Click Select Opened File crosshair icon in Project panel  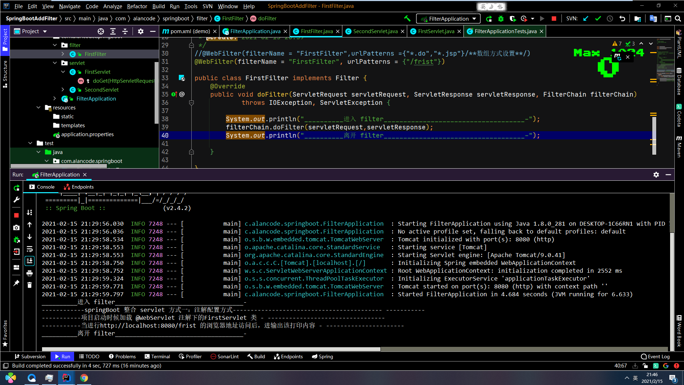click(101, 31)
